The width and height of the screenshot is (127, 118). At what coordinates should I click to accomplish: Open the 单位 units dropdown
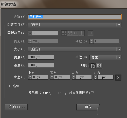point(105,57)
